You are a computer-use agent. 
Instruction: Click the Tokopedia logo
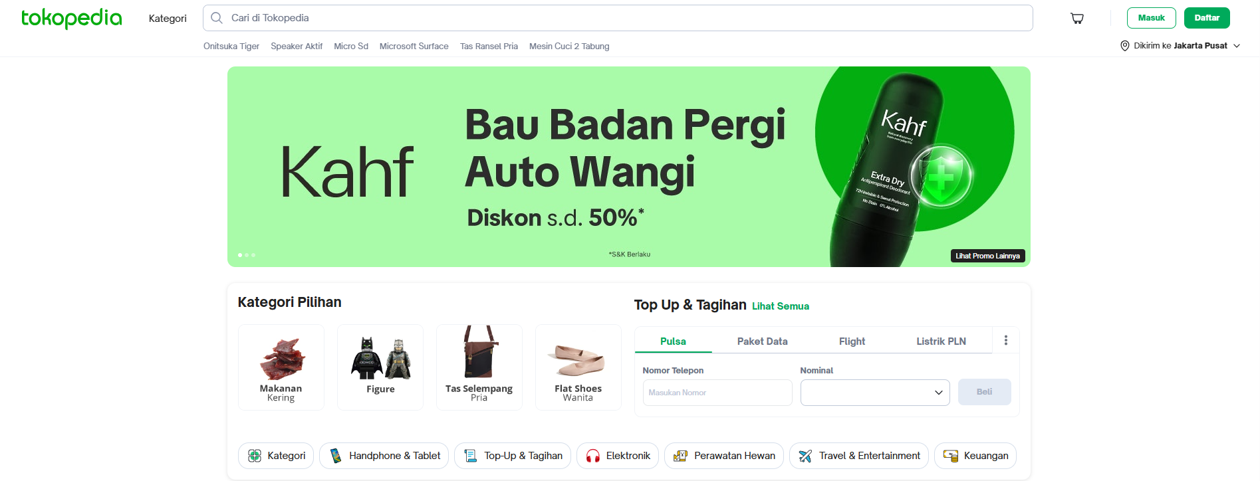(x=72, y=18)
